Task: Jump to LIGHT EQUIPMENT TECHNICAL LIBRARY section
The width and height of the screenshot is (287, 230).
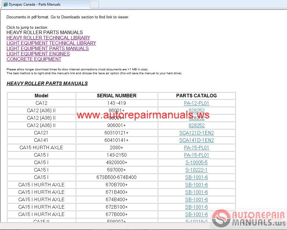Action: click(51, 43)
